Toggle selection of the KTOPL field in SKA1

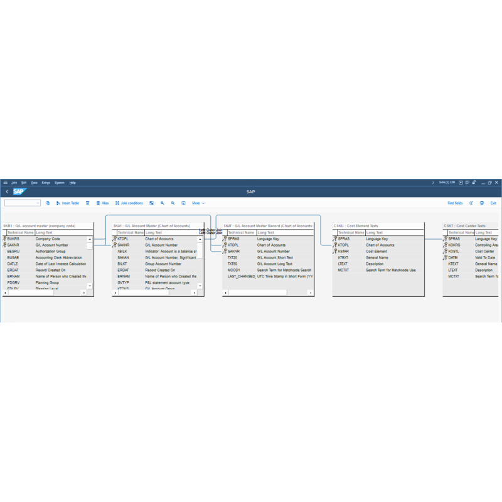115,238
